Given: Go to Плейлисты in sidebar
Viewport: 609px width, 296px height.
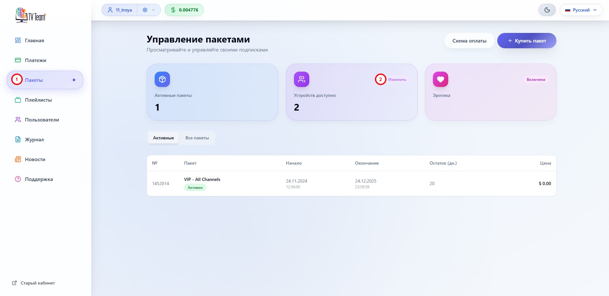Looking at the screenshot, I should point(38,100).
